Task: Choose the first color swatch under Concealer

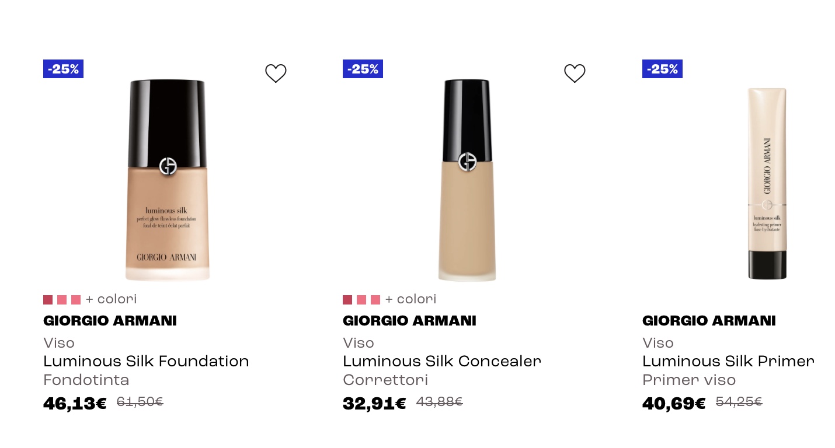Action: (347, 300)
